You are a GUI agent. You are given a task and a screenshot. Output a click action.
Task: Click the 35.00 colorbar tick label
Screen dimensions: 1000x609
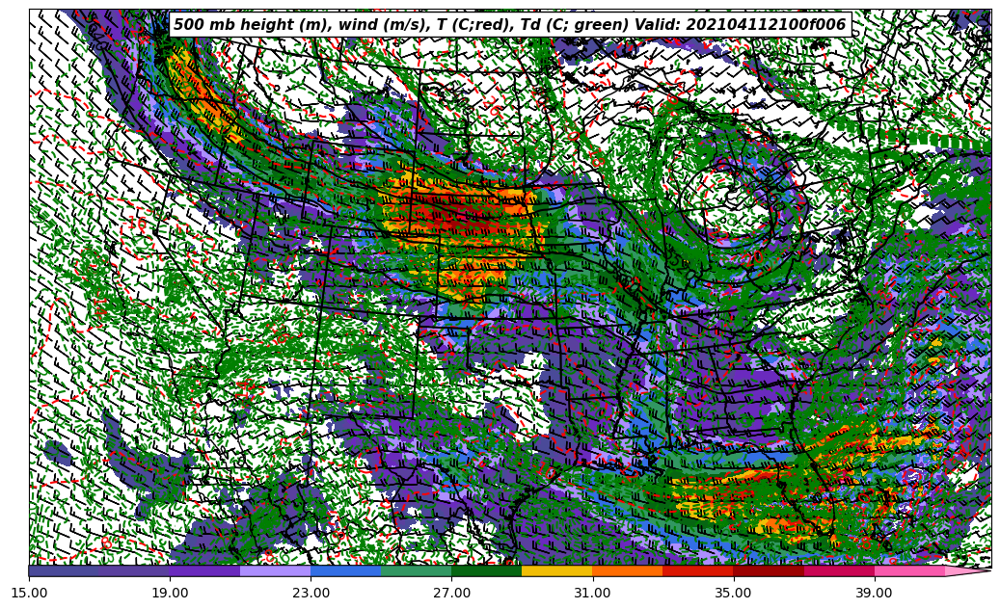tap(733, 592)
